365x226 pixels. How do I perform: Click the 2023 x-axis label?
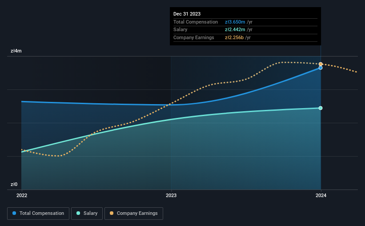click(171, 195)
